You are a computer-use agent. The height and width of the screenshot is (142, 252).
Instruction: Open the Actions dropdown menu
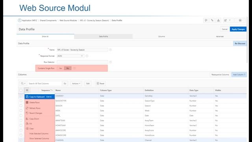click(76, 84)
